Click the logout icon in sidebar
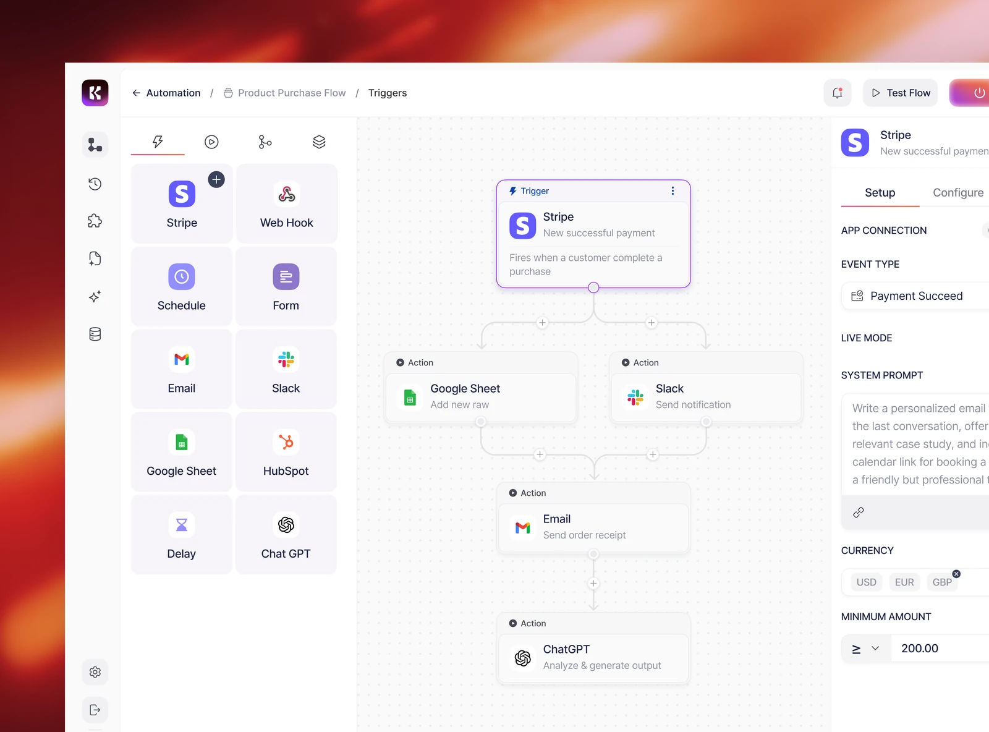This screenshot has width=989, height=732. pyautogui.click(x=95, y=710)
